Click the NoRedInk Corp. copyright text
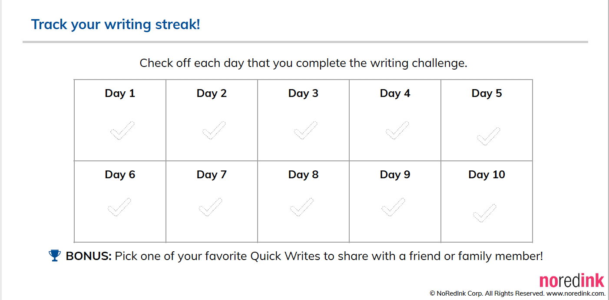This screenshot has width=609, height=300. click(x=487, y=293)
